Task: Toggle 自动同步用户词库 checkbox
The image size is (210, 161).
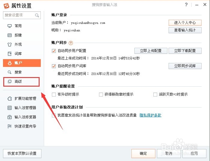Action: pyautogui.click(x=54, y=66)
